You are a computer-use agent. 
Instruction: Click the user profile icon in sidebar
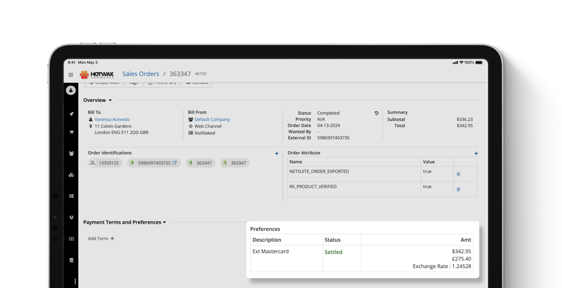pyautogui.click(x=71, y=90)
